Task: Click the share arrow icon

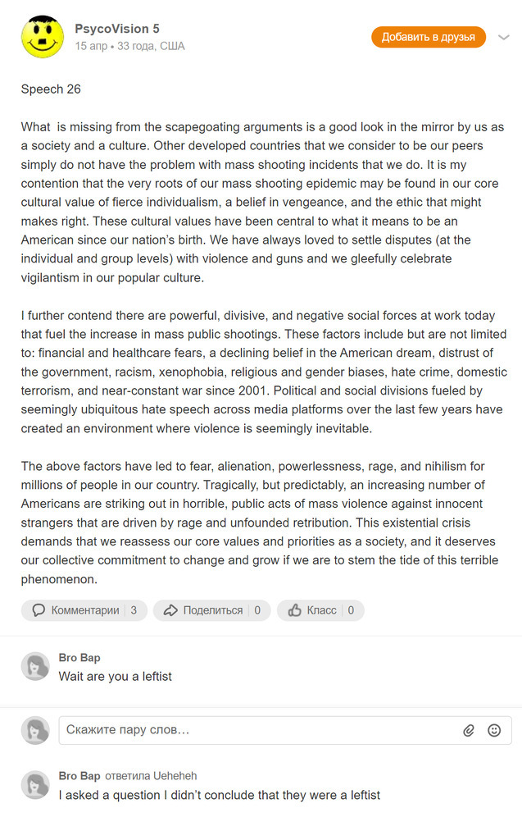Action: (170, 610)
